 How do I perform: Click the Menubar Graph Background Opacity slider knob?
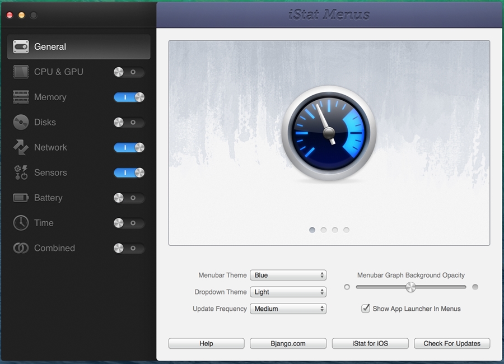pos(410,287)
